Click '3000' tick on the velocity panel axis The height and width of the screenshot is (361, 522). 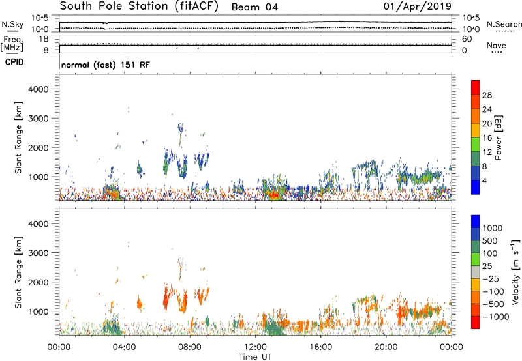pyautogui.click(x=38, y=253)
